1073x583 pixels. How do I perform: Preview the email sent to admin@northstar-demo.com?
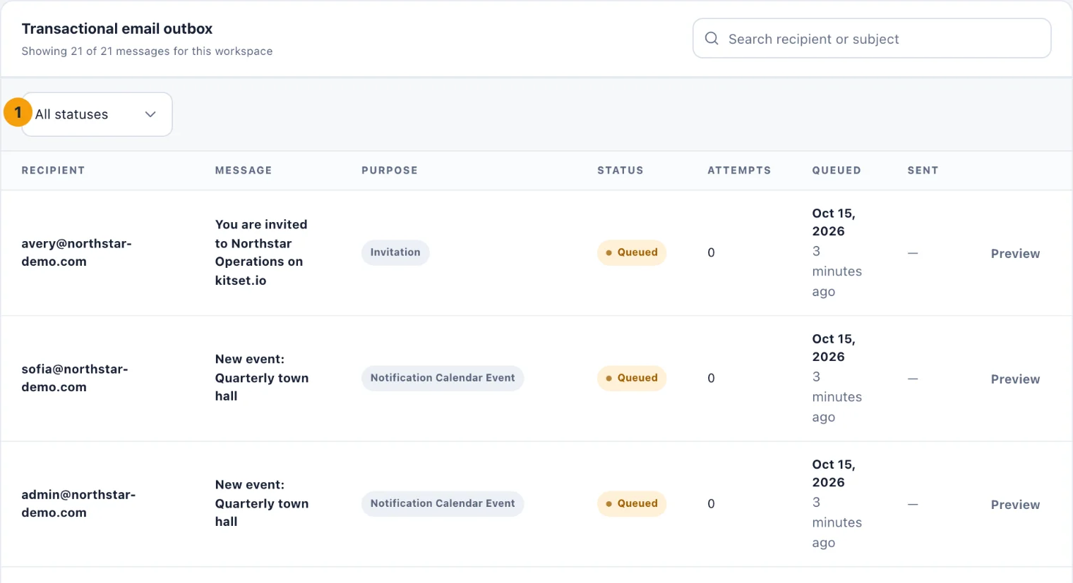[1015, 504]
